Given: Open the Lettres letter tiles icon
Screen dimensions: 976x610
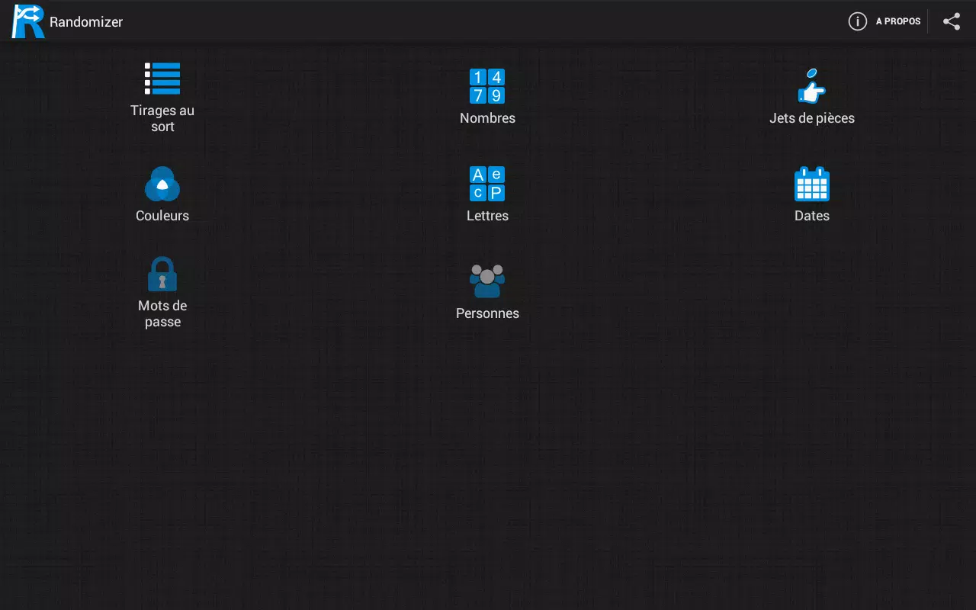Looking at the screenshot, I should (487, 184).
